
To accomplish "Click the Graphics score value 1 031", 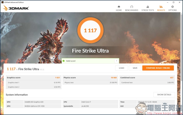I will [x=57, y=78].
